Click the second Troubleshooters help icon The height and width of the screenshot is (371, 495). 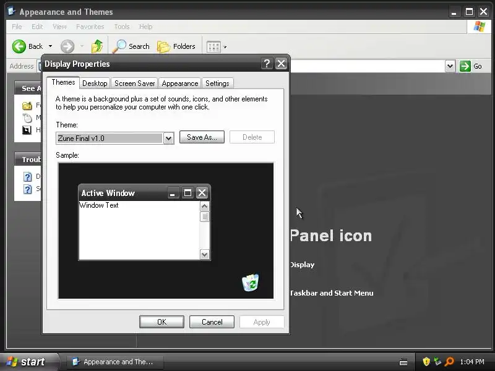(28, 189)
